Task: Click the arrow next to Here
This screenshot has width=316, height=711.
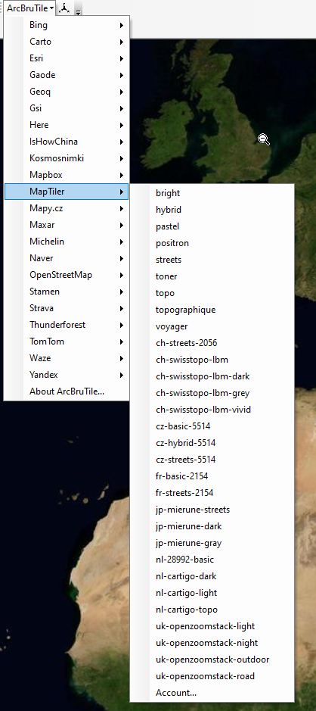Action: coord(122,125)
